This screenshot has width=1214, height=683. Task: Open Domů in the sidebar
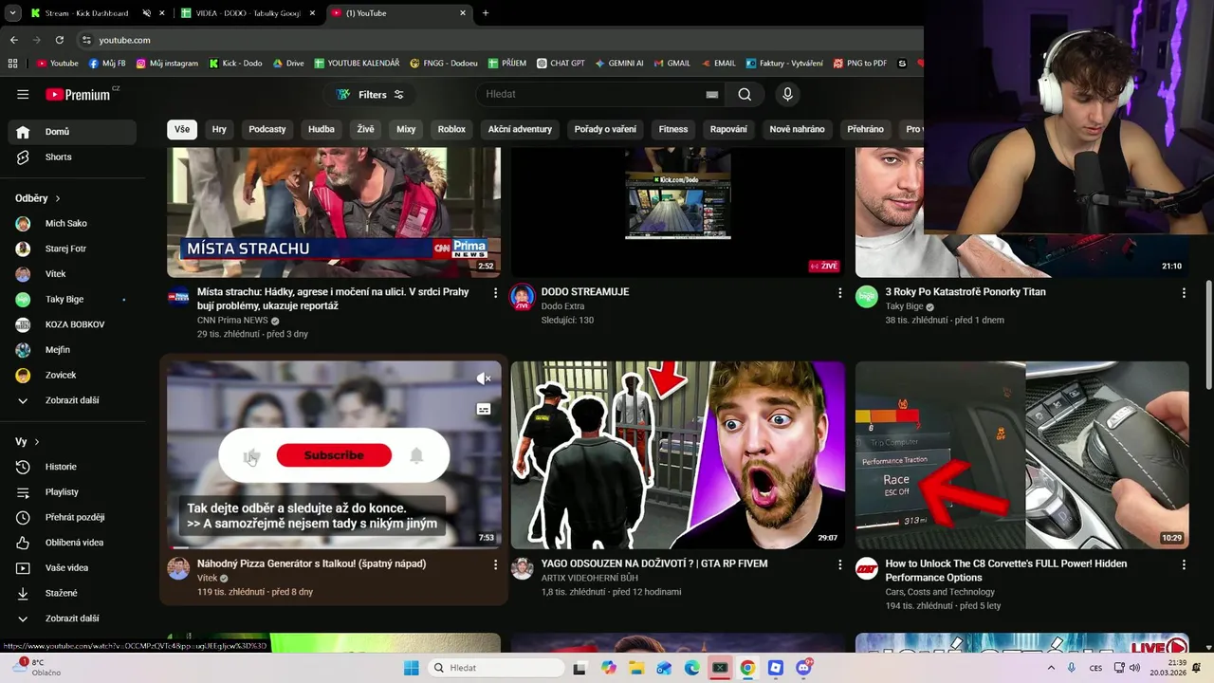(72, 132)
